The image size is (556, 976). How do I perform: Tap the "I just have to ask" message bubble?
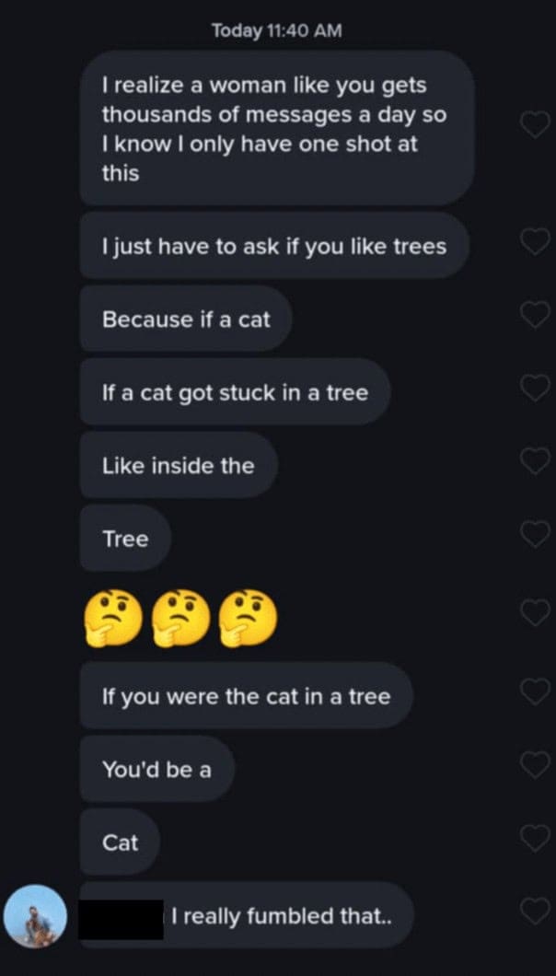pyautogui.click(x=274, y=246)
